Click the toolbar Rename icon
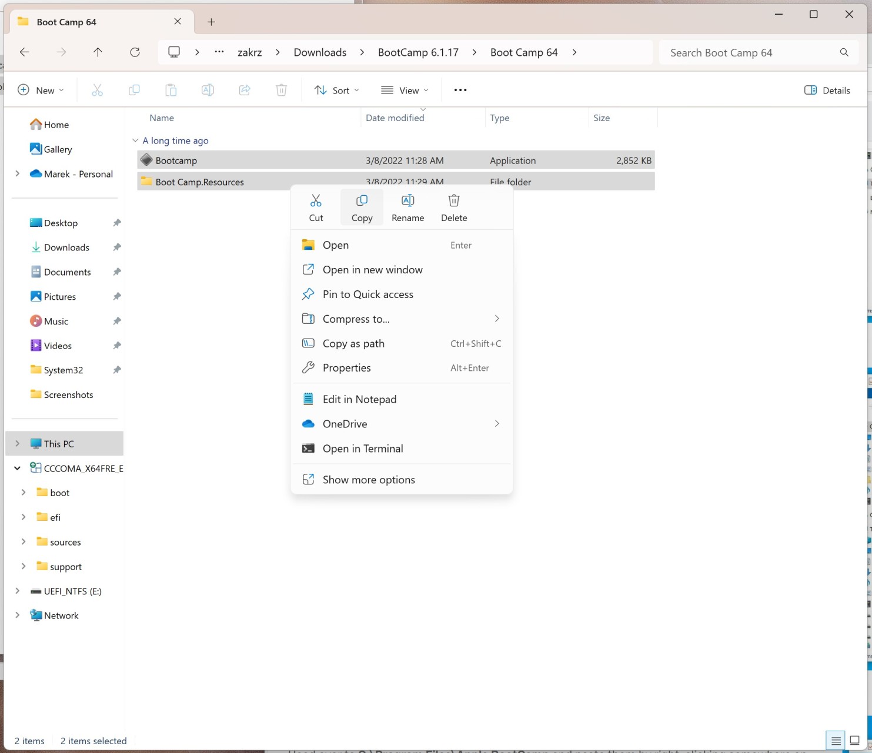 (208, 90)
